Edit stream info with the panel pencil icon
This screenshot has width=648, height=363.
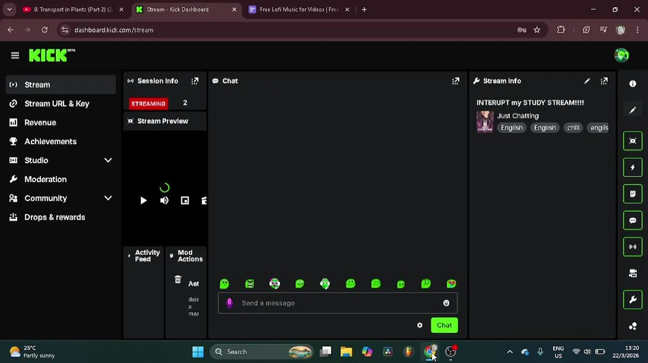coord(587,81)
